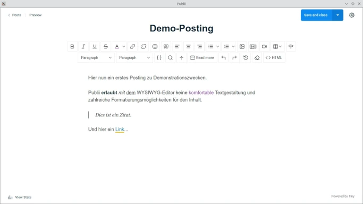
Task: Center align the text
Action: 188,47
